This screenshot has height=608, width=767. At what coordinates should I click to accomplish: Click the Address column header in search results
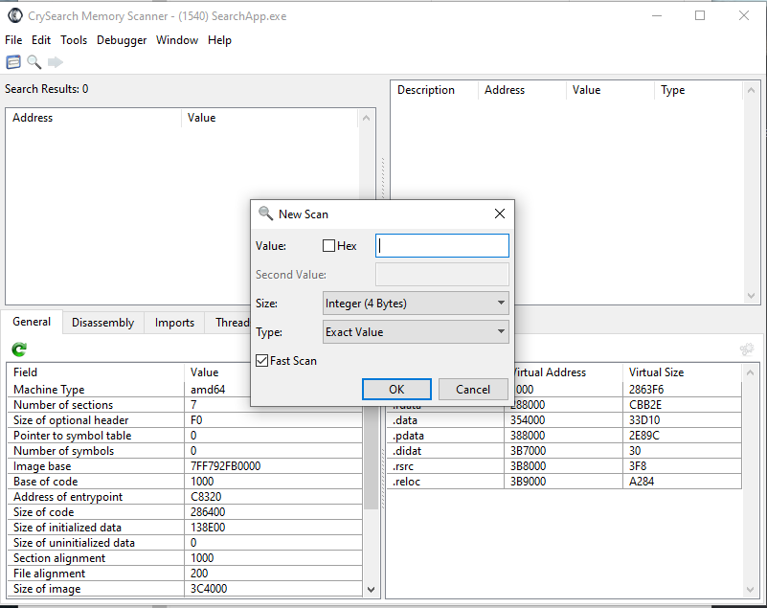(94, 118)
